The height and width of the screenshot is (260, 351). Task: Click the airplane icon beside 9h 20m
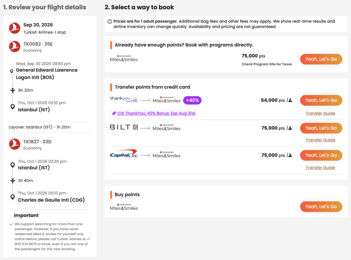pyautogui.click(x=13, y=90)
